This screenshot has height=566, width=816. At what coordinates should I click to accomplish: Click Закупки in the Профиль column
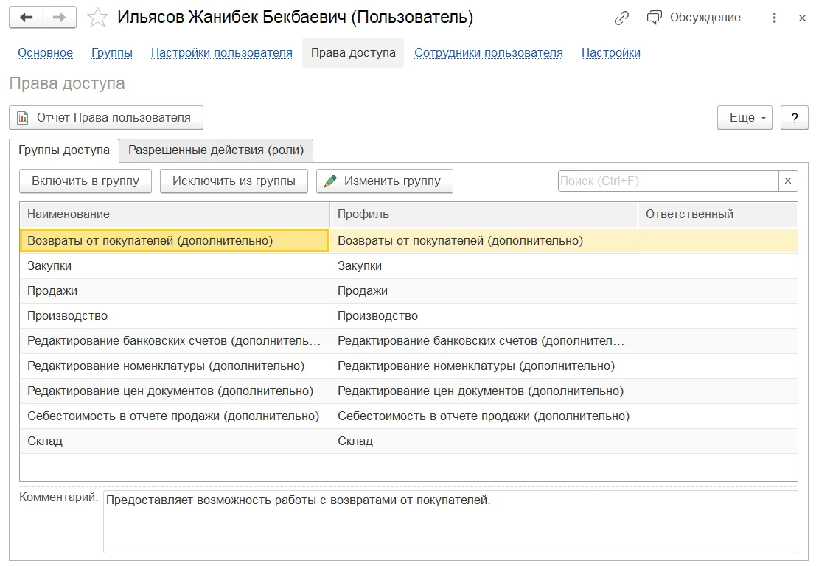point(484,266)
